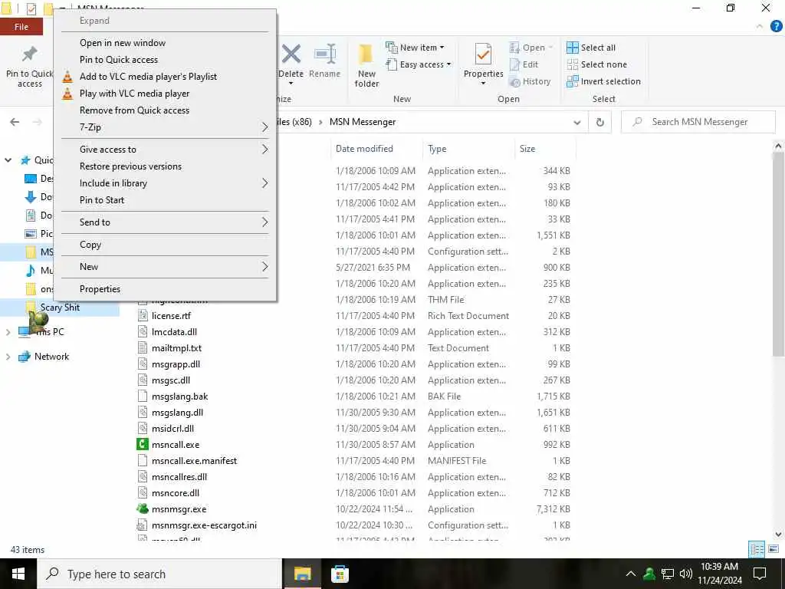
Task: Choose Remove from Quick access
Action: click(166, 110)
